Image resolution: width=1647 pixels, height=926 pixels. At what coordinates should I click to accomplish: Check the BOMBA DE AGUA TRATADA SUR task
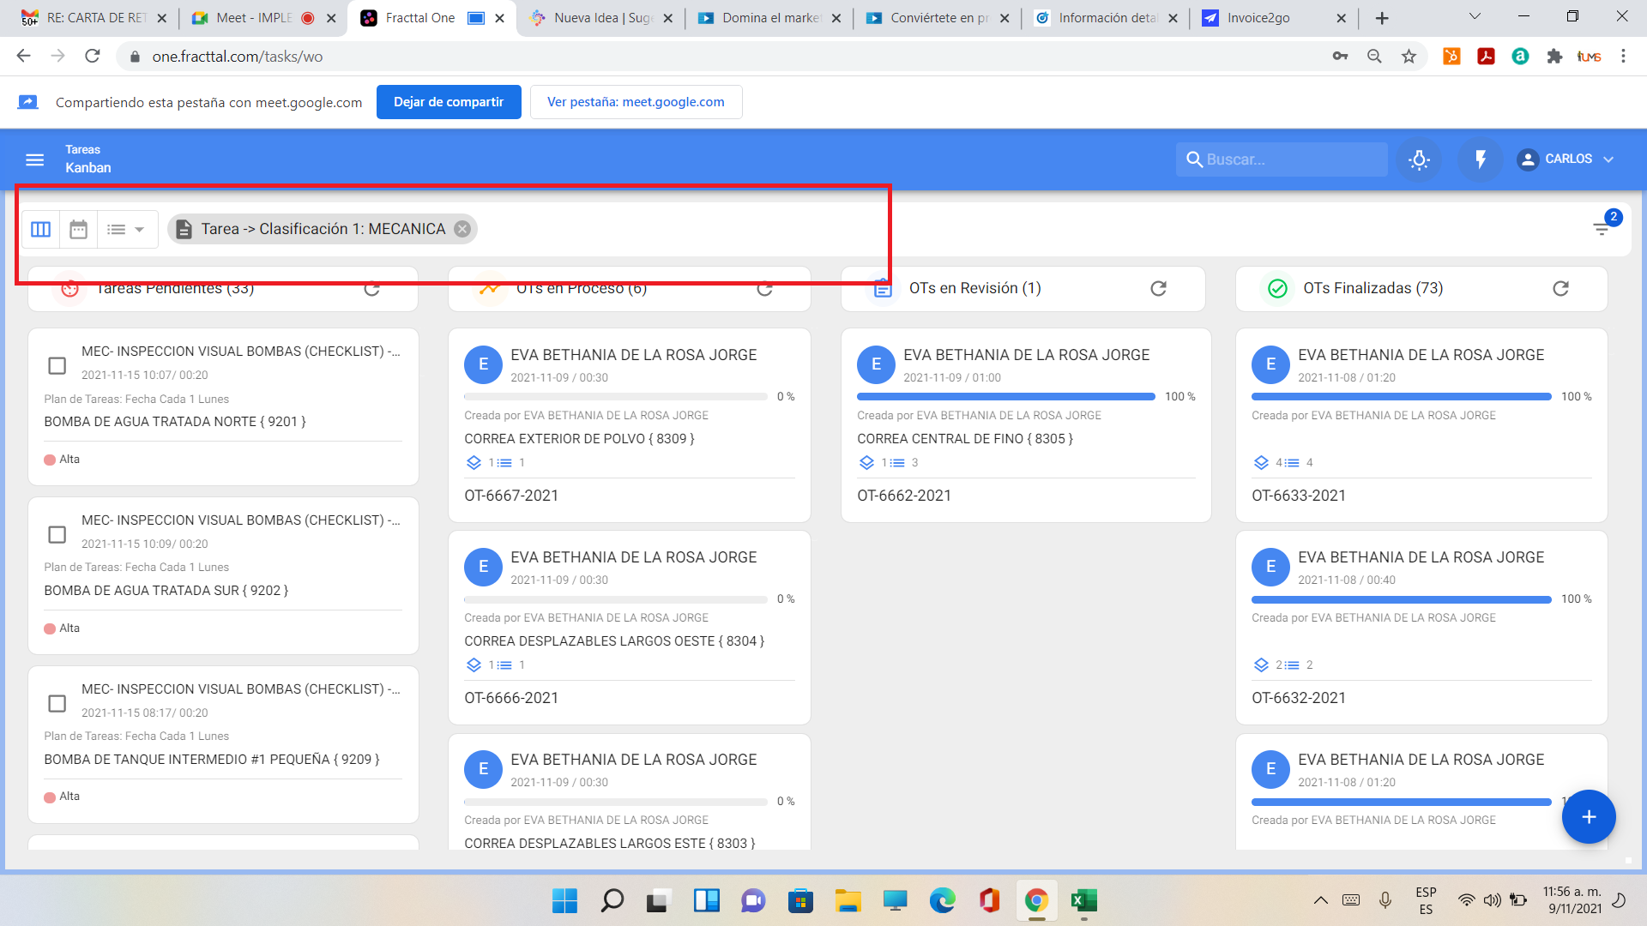[57, 535]
